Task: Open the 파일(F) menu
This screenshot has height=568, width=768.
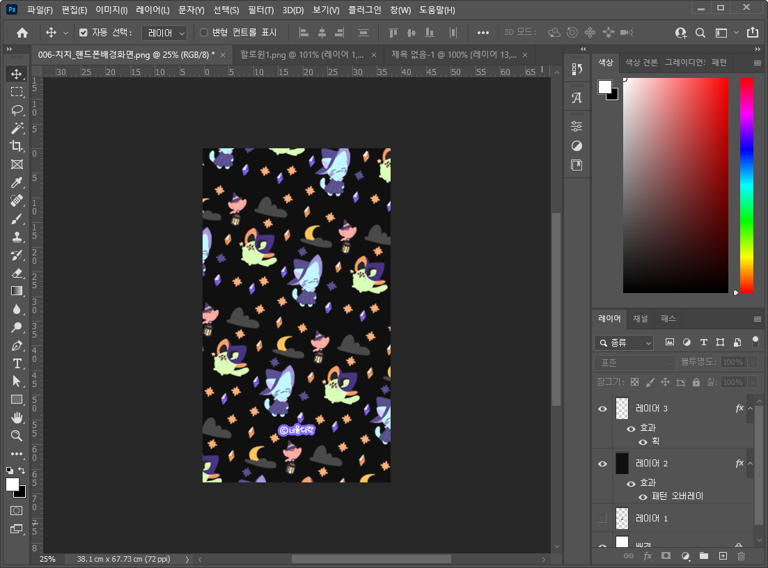Action: [x=40, y=10]
